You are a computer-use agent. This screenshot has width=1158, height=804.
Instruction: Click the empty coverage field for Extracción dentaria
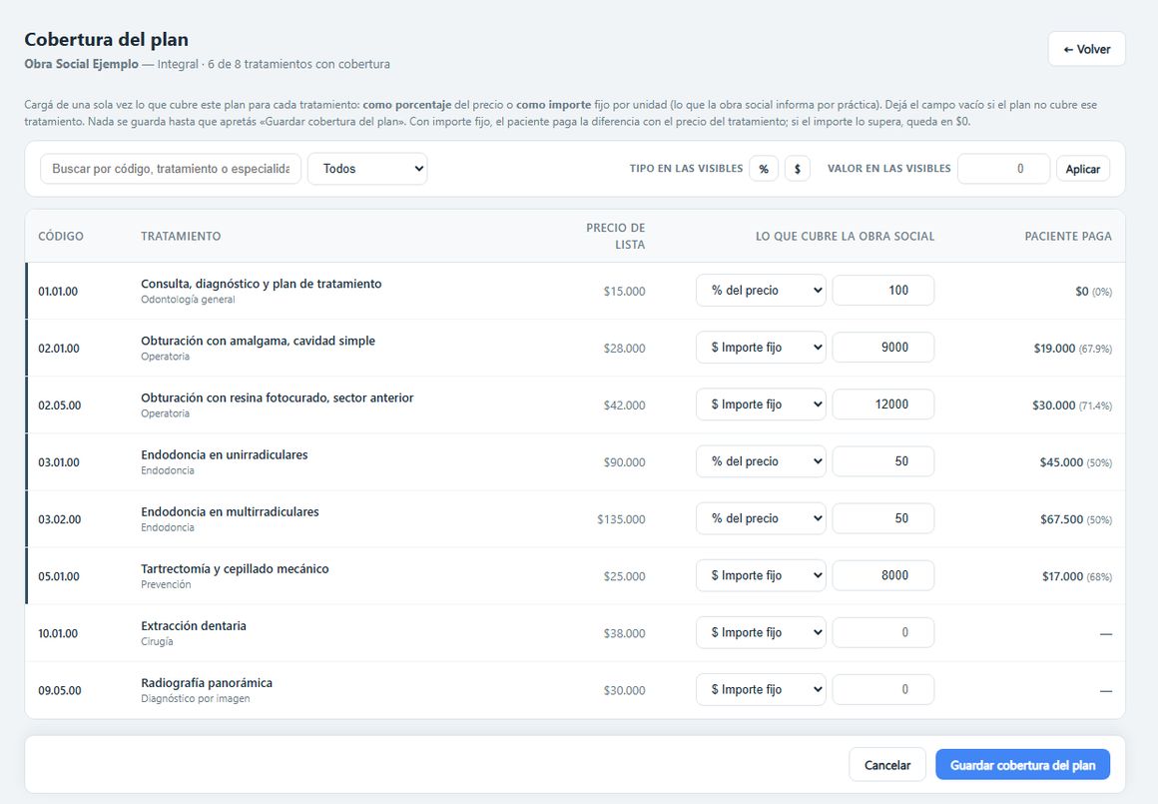pos(883,632)
